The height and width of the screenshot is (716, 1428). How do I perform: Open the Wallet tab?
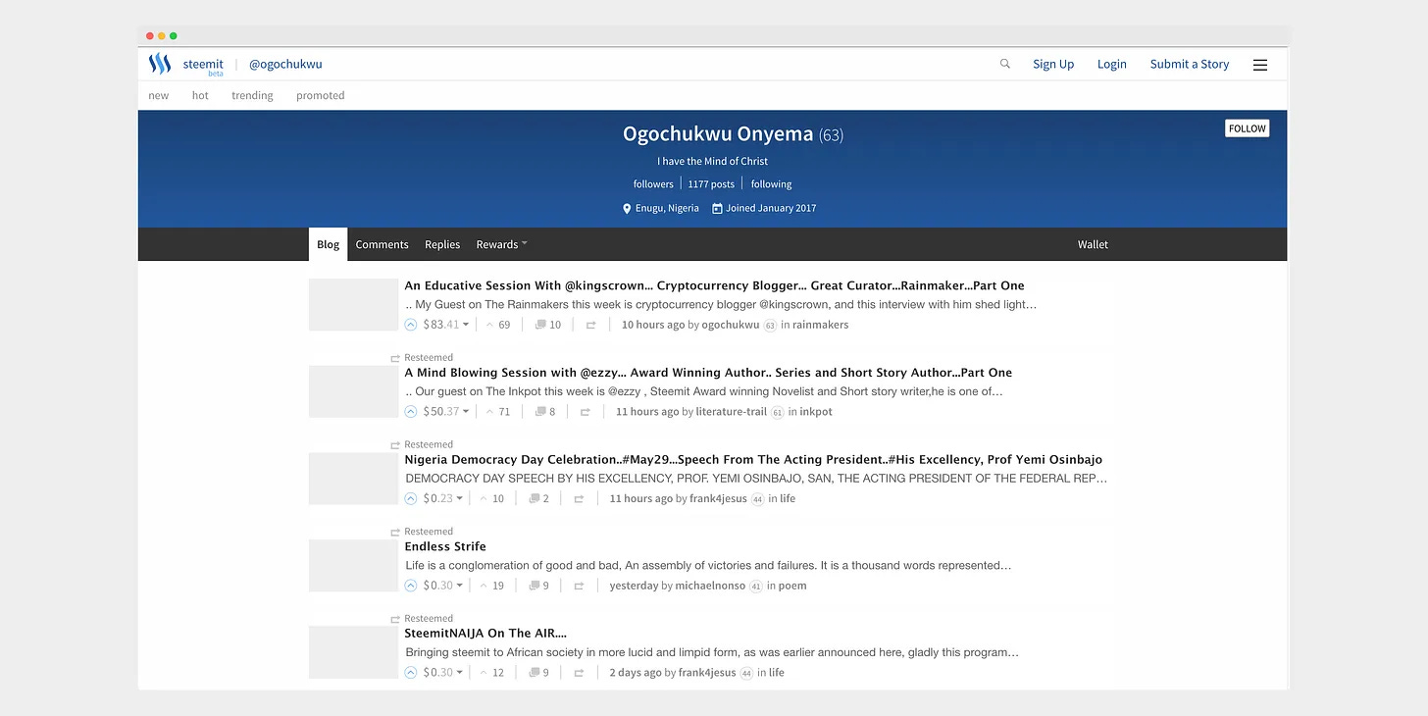pos(1093,244)
